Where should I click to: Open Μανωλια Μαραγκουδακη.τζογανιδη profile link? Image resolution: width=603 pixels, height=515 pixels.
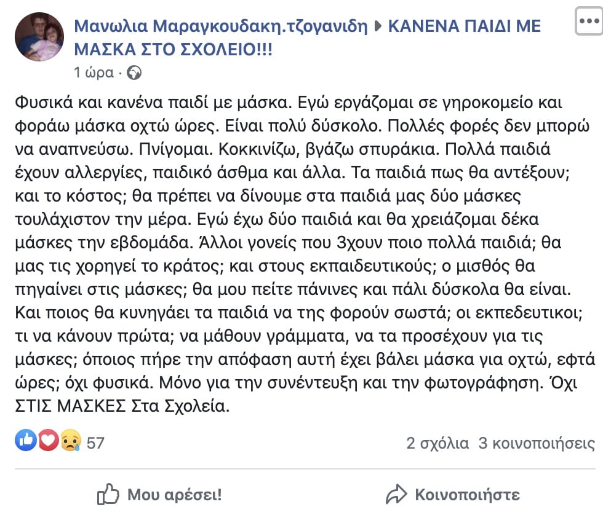click(221, 26)
